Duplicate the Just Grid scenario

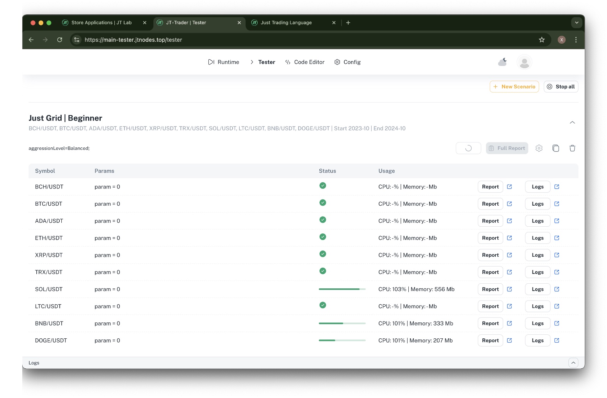pos(556,148)
